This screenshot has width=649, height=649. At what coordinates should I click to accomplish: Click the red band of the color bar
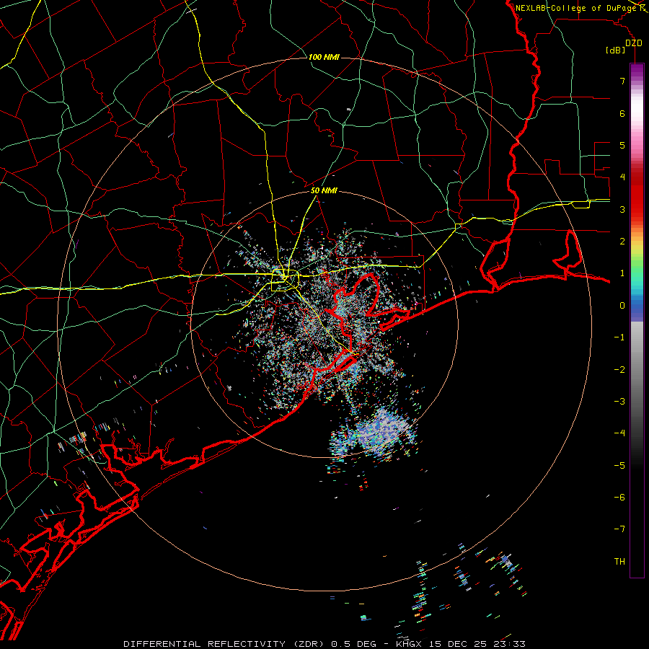[637, 195]
